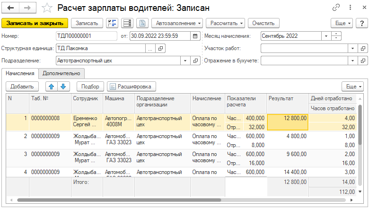369x209 pixels.
Task: Copy link to document via chain icon
Action: click(x=336, y=8)
